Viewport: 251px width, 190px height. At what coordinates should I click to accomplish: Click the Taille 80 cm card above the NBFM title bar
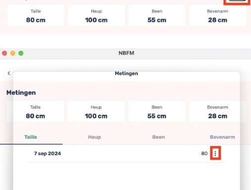[36, 16]
